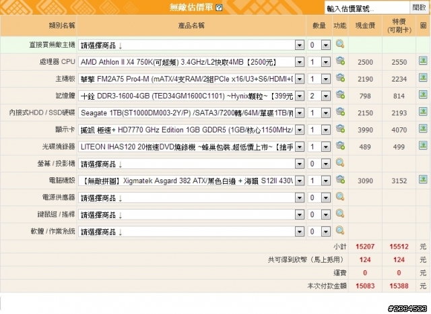Open 記憶體 product dropdown
Viewport: 431px width, 314px height.
(x=191, y=96)
